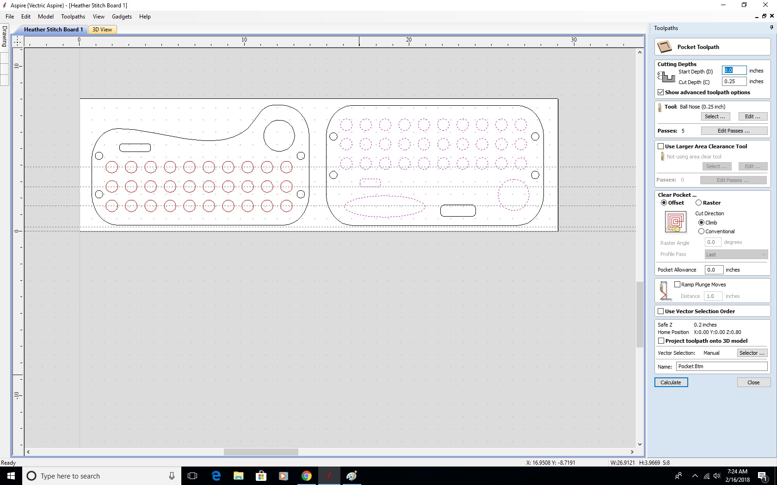Select the dashed ellipse vector in right board

[385, 206]
